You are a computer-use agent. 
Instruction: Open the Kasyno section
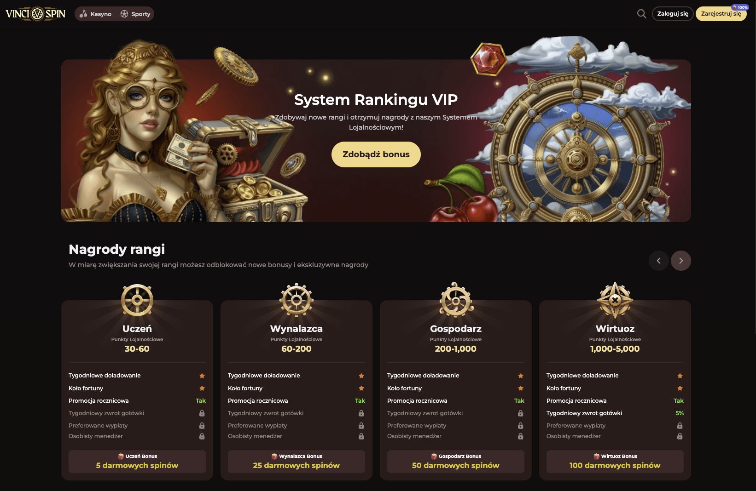96,14
